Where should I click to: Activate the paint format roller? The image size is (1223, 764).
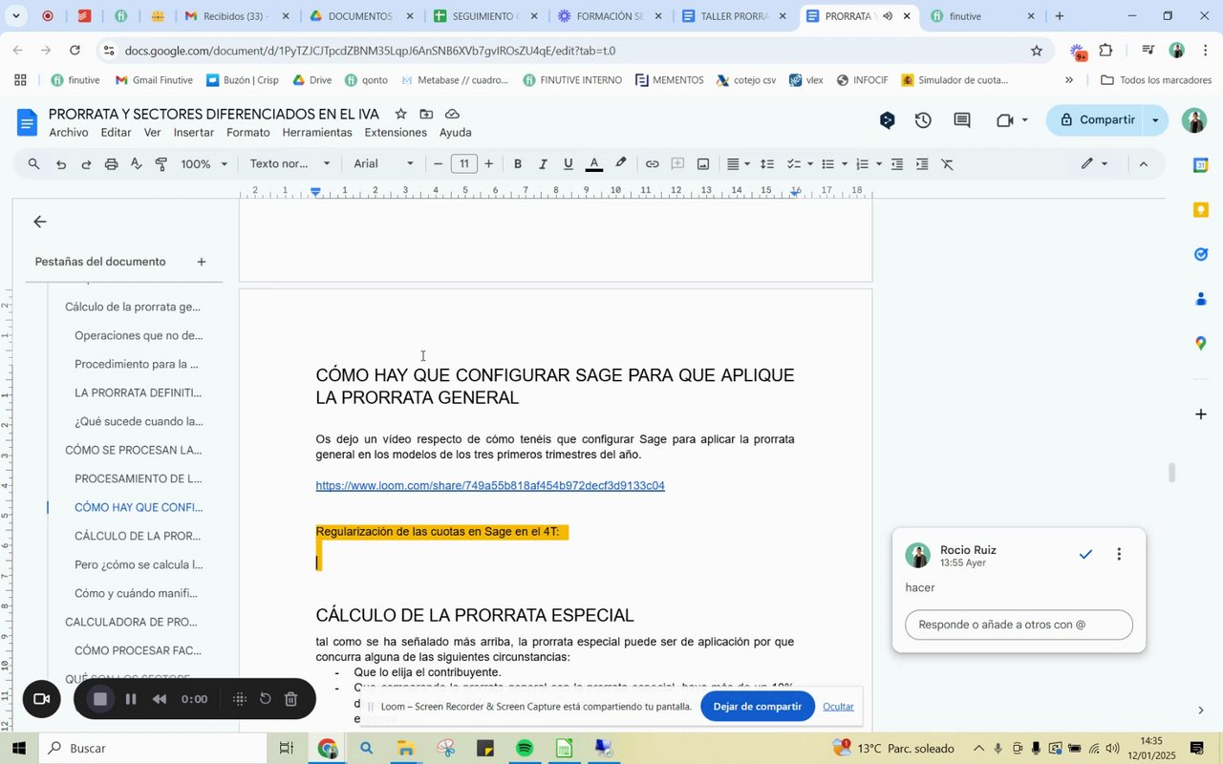(x=161, y=164)
